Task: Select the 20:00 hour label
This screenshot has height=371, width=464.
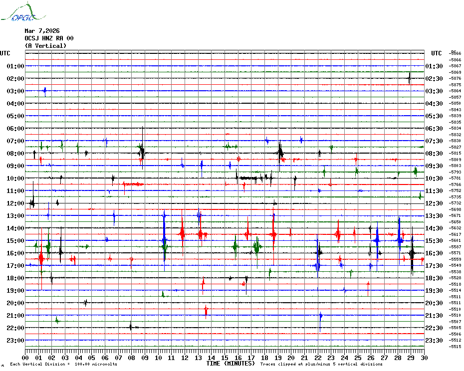Action: tap(15, 303)
